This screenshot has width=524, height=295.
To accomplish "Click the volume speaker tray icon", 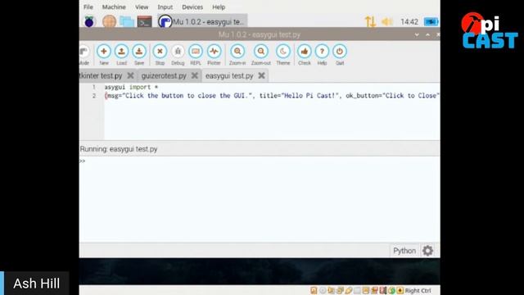I will pyautogui.click(x=387, y=22).
